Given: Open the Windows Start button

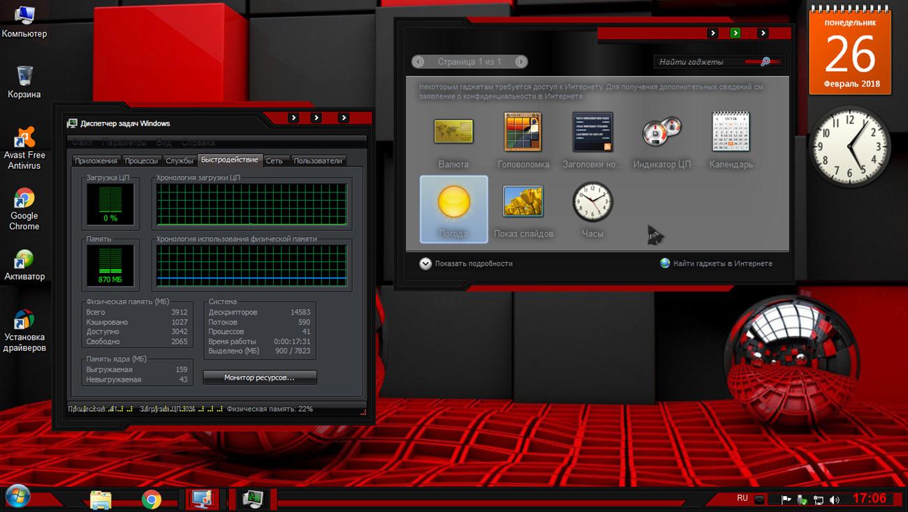Looking at the screenshot, I should (x=17, y=497).
